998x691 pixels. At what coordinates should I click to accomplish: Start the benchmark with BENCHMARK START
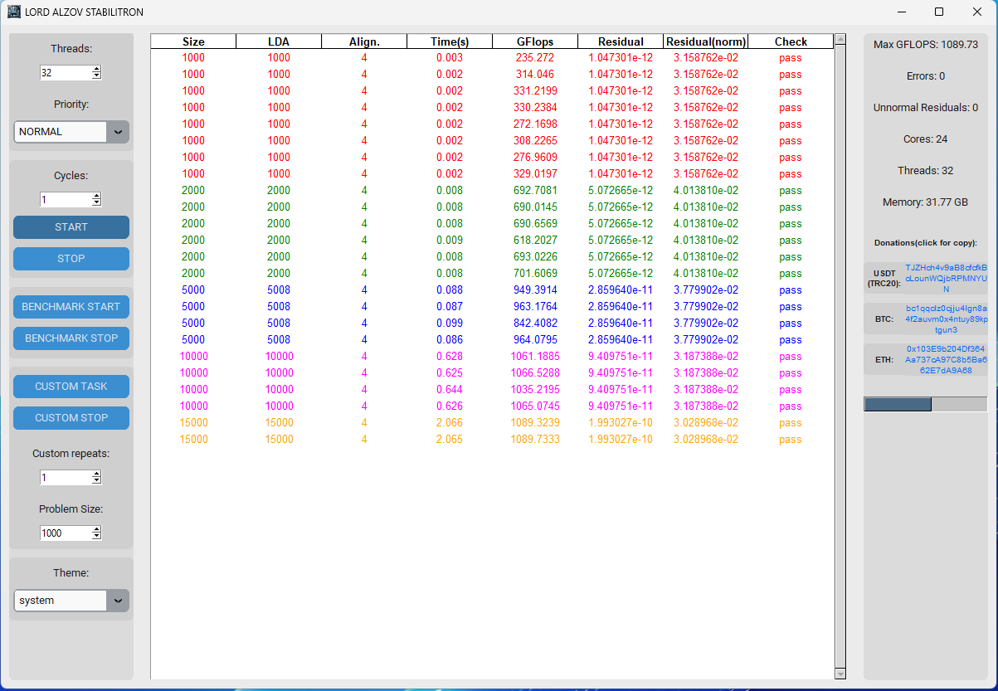[x=71, y=307]
